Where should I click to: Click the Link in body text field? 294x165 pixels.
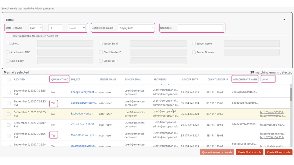pyautogui.click(x=65, y=61)
